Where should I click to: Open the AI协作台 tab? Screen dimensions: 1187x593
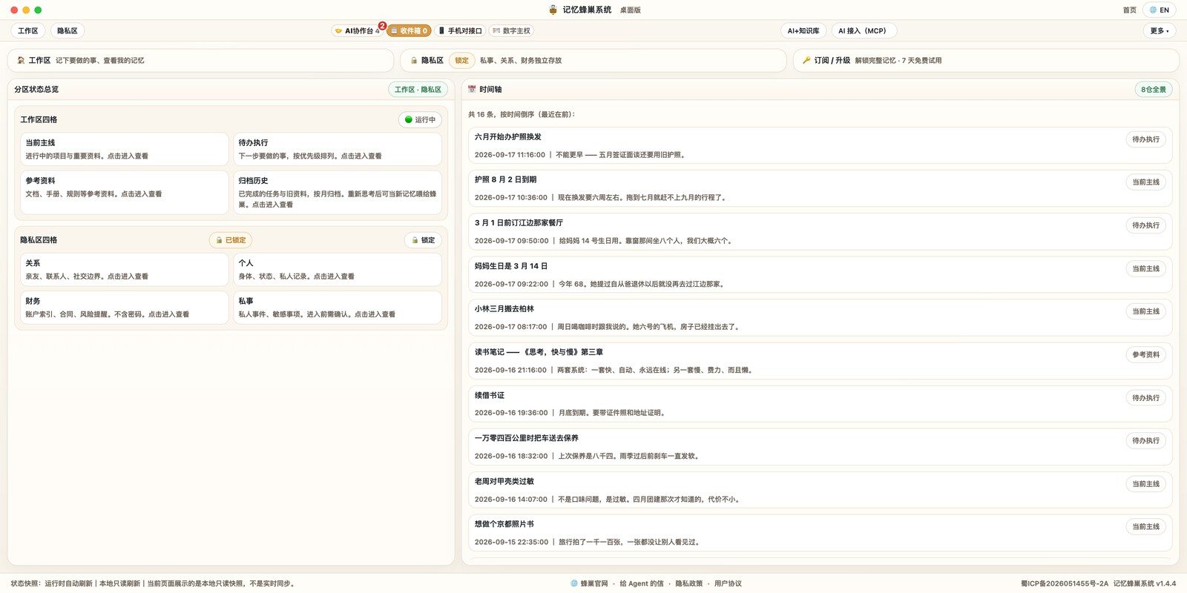(x=358, y=31)
